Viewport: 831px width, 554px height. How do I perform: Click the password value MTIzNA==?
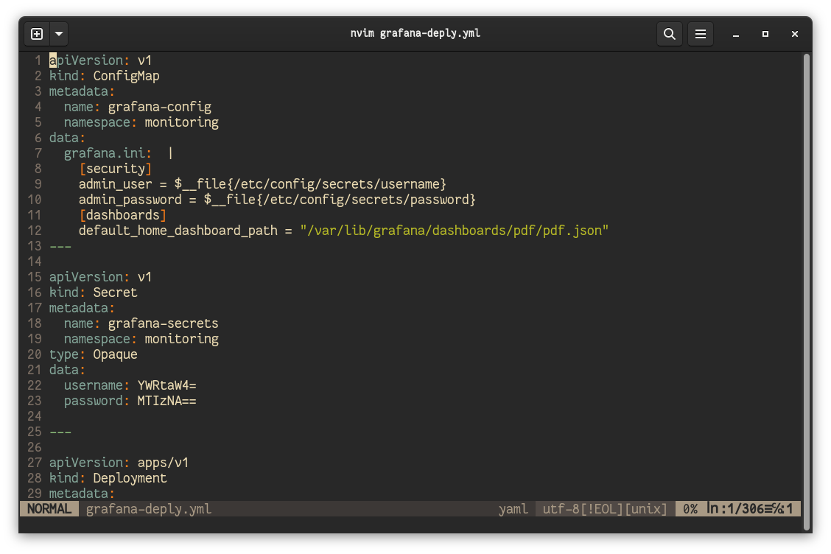167,401
